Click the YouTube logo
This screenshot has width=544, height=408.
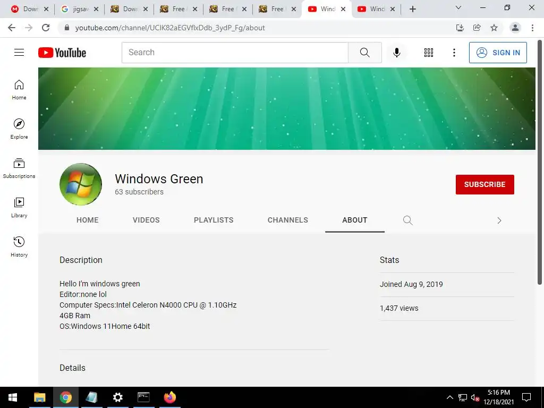tap(62, 53)
